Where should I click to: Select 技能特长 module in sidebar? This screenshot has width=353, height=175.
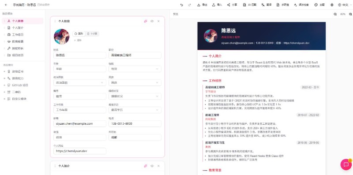coord(23,48)
